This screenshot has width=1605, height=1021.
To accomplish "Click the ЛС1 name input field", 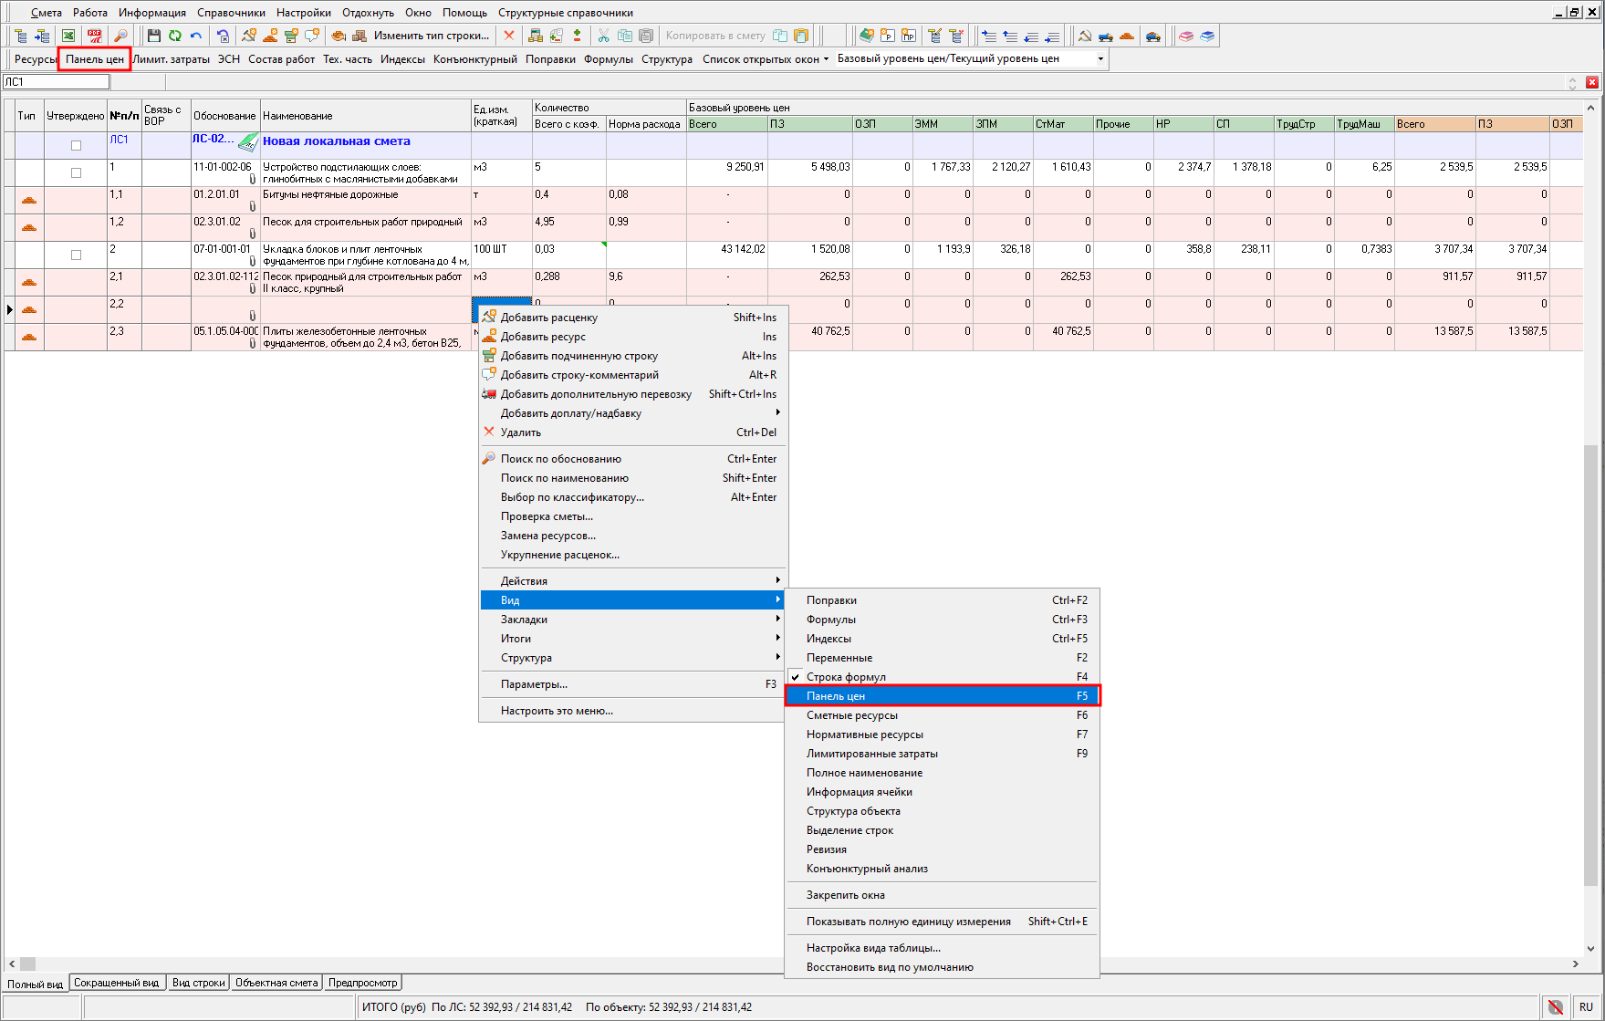I will coord(56,82).
